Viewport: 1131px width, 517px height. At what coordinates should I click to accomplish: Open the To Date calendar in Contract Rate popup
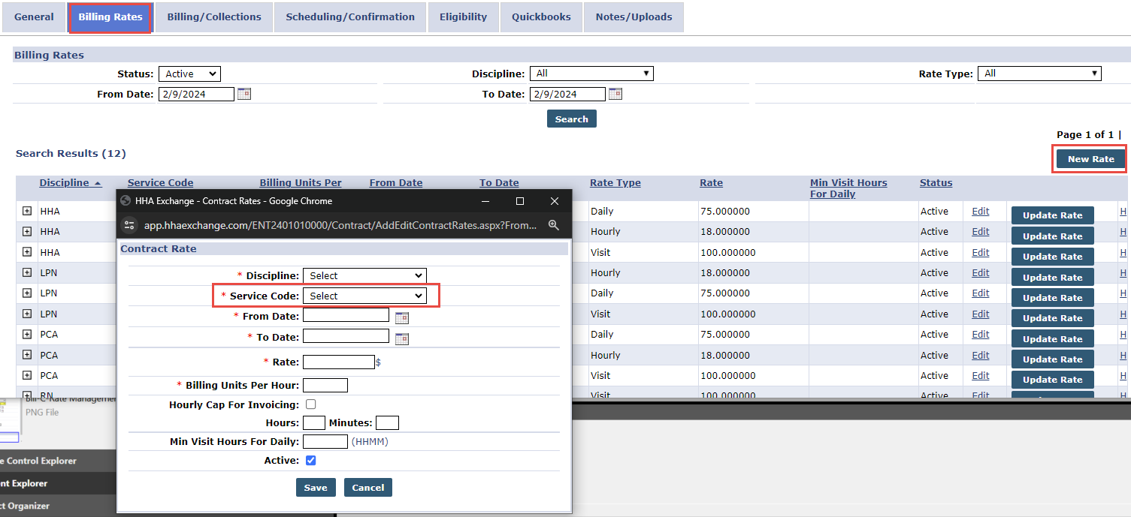click(402, 338)
